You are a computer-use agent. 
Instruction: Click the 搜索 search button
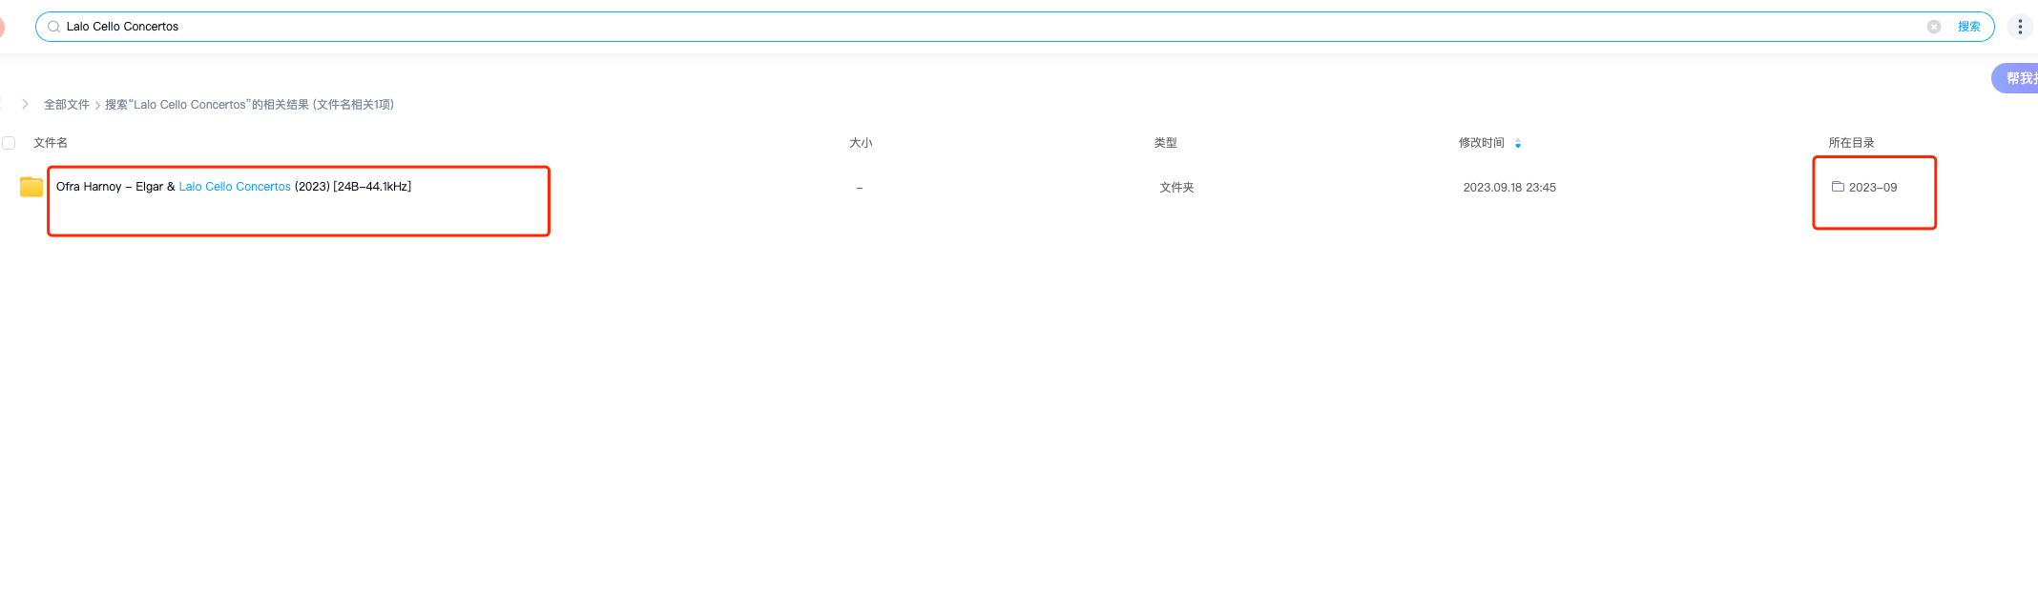point(1969,27)
